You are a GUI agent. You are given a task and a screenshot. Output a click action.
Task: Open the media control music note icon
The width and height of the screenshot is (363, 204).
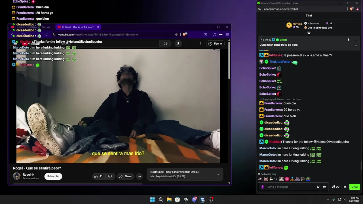click(214, 35)
